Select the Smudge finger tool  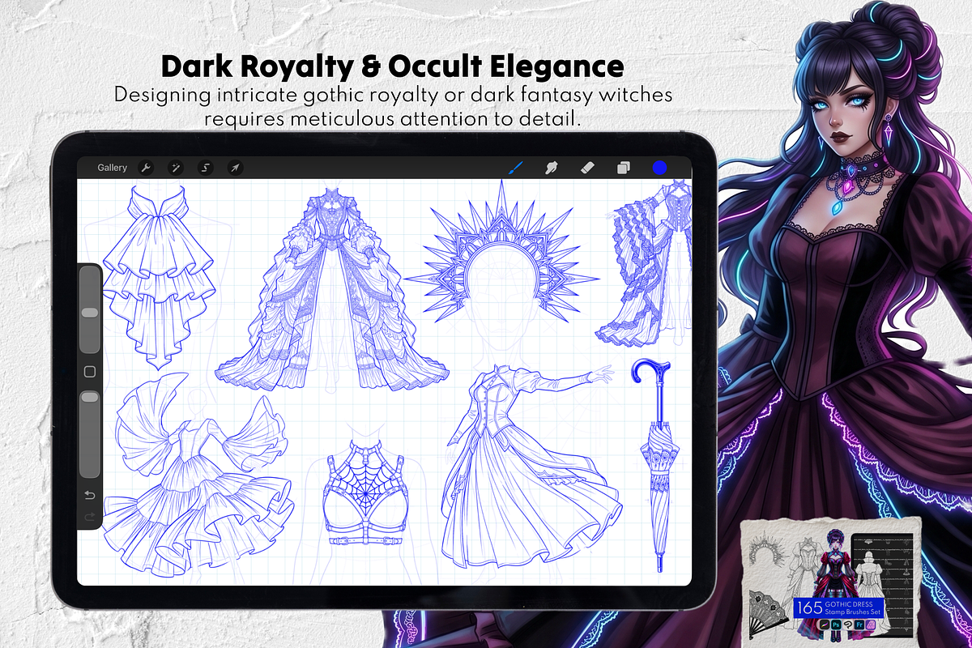[x=552, y=168]
